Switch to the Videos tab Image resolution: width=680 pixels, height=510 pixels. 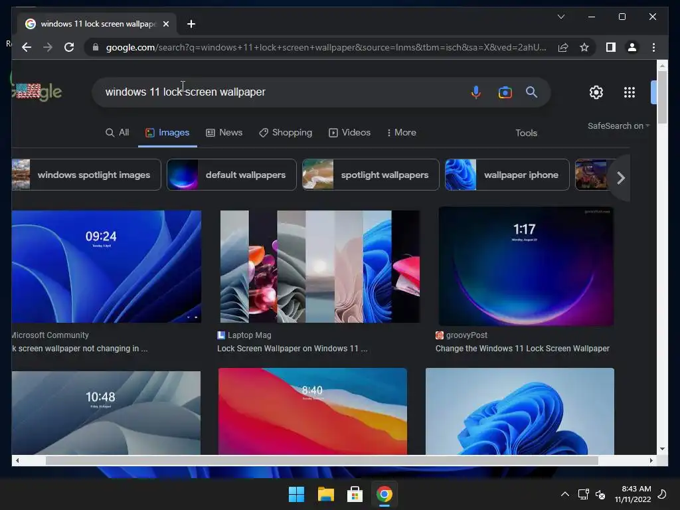pyautogui.click(x=349, y=132)
